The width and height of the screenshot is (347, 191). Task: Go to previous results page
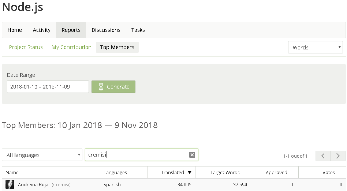tap(323, 156)
